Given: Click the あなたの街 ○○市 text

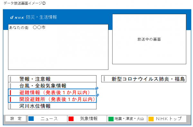Looking at the screenshot, I should pyautogui.click(x=27, y=27).
